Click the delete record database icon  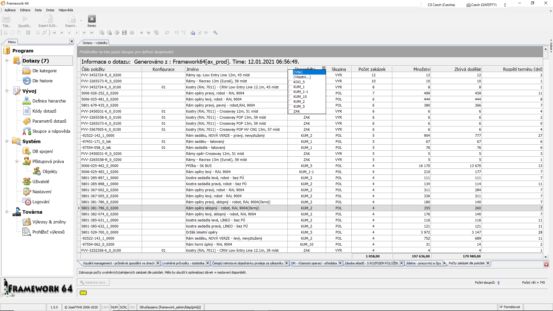[x=109, y=33]
